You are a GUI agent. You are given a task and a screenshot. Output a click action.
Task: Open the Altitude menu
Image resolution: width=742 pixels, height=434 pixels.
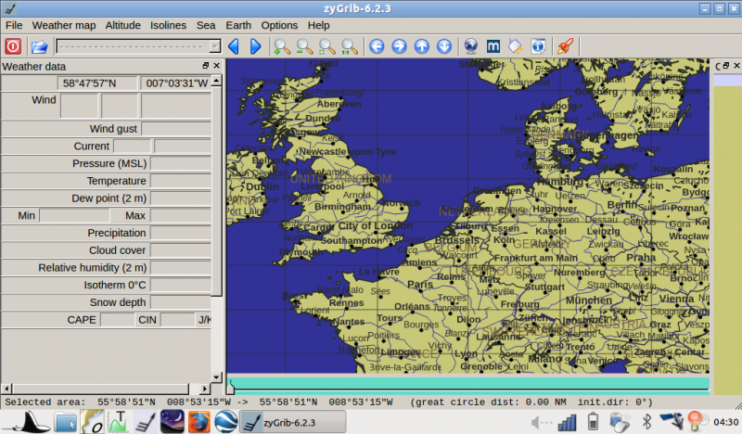click(x=123, y=25)
